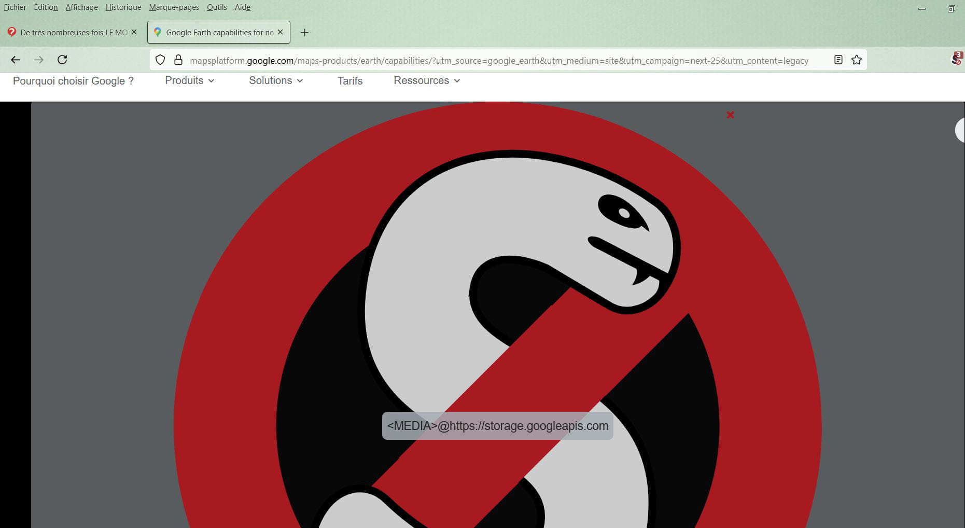This screenshot has height=528, width=965.
Task: Open a new tab with plus button
Action: click(x=305, y=33)
